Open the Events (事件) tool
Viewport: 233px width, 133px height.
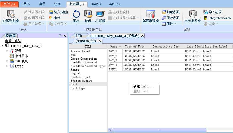[55, 18]
